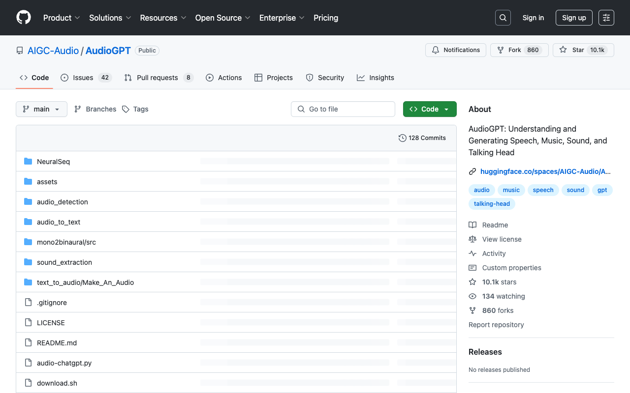Click the star icon in Star button
The image size is (630, 393).
tap(563, 50)
